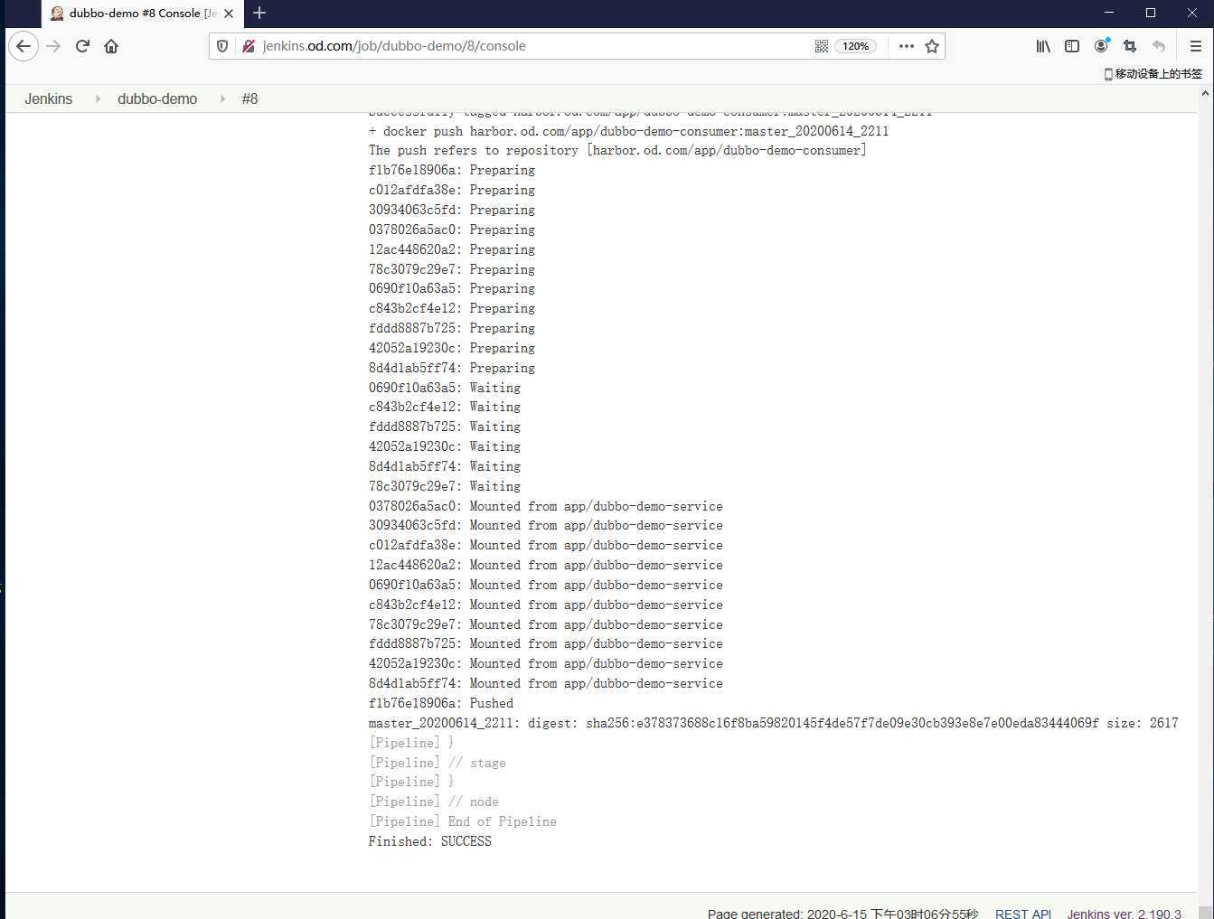Viewport: 1214px width, 919px height.
Task: Click the undo arrow toolbar icon
Action: 1159,46
